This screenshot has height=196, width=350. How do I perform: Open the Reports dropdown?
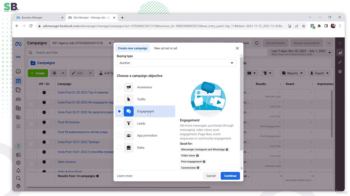(292, 73)
